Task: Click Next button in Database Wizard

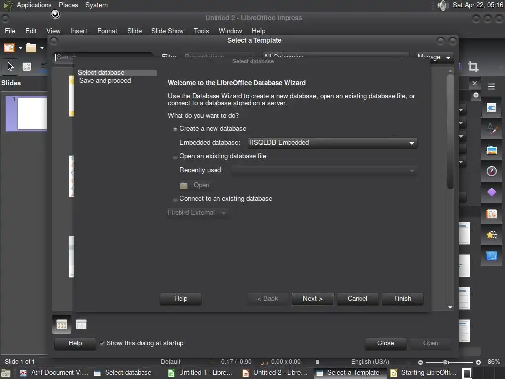Action: pyautogui.click(x=312, y=299)
